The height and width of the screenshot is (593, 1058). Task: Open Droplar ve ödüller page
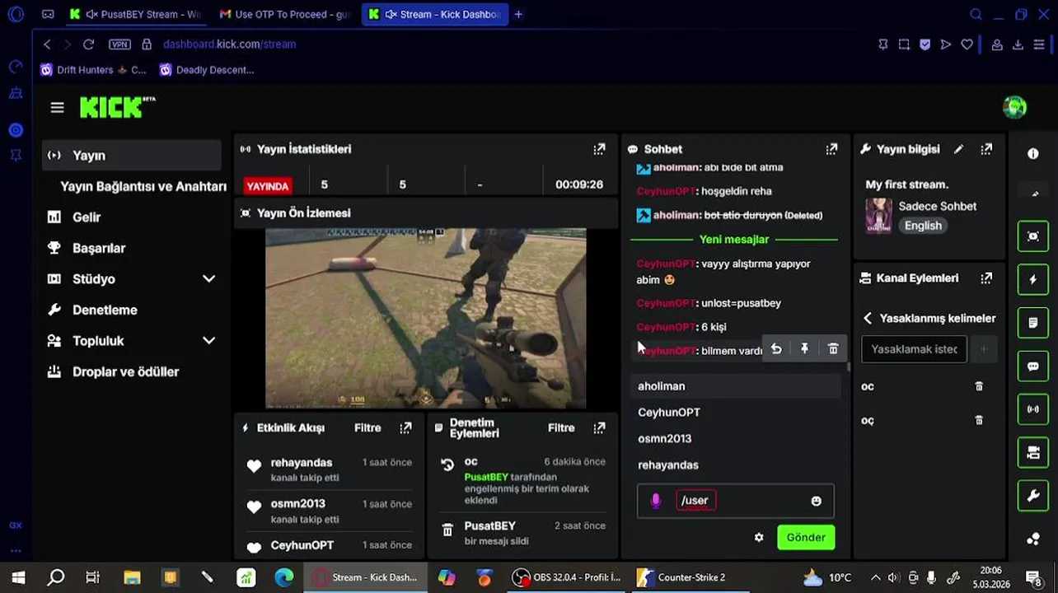[x=125, y=372]
